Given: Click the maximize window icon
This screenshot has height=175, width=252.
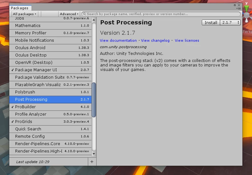Looking at the screenshot, I should click(x=235, y=5).
